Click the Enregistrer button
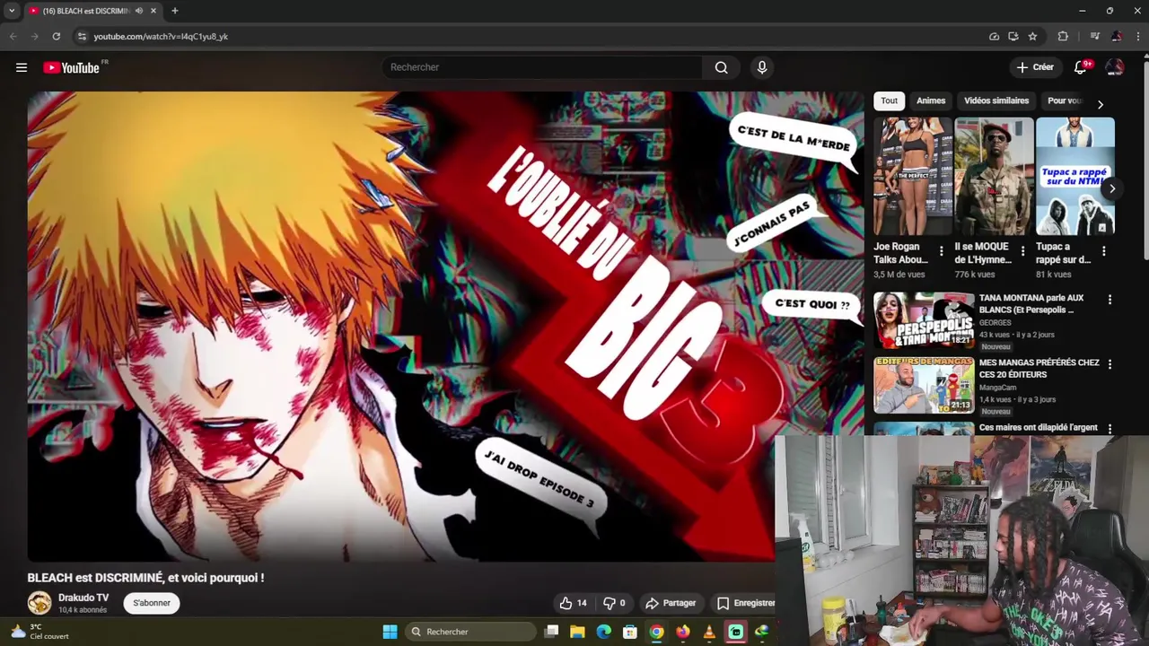Screen dimensions: 1149x646 pyautogui.click(x=745, y=603)
